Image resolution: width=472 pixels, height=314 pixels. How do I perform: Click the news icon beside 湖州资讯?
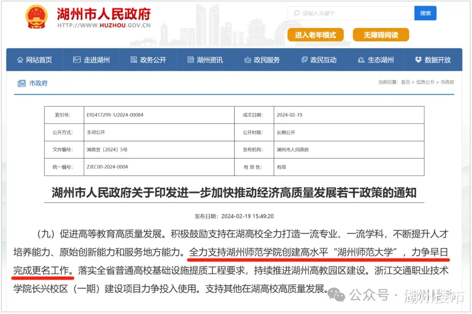pyautogui.click(x=191, y=60)
